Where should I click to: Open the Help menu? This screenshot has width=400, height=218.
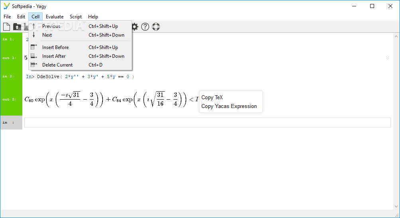[93, 17]
